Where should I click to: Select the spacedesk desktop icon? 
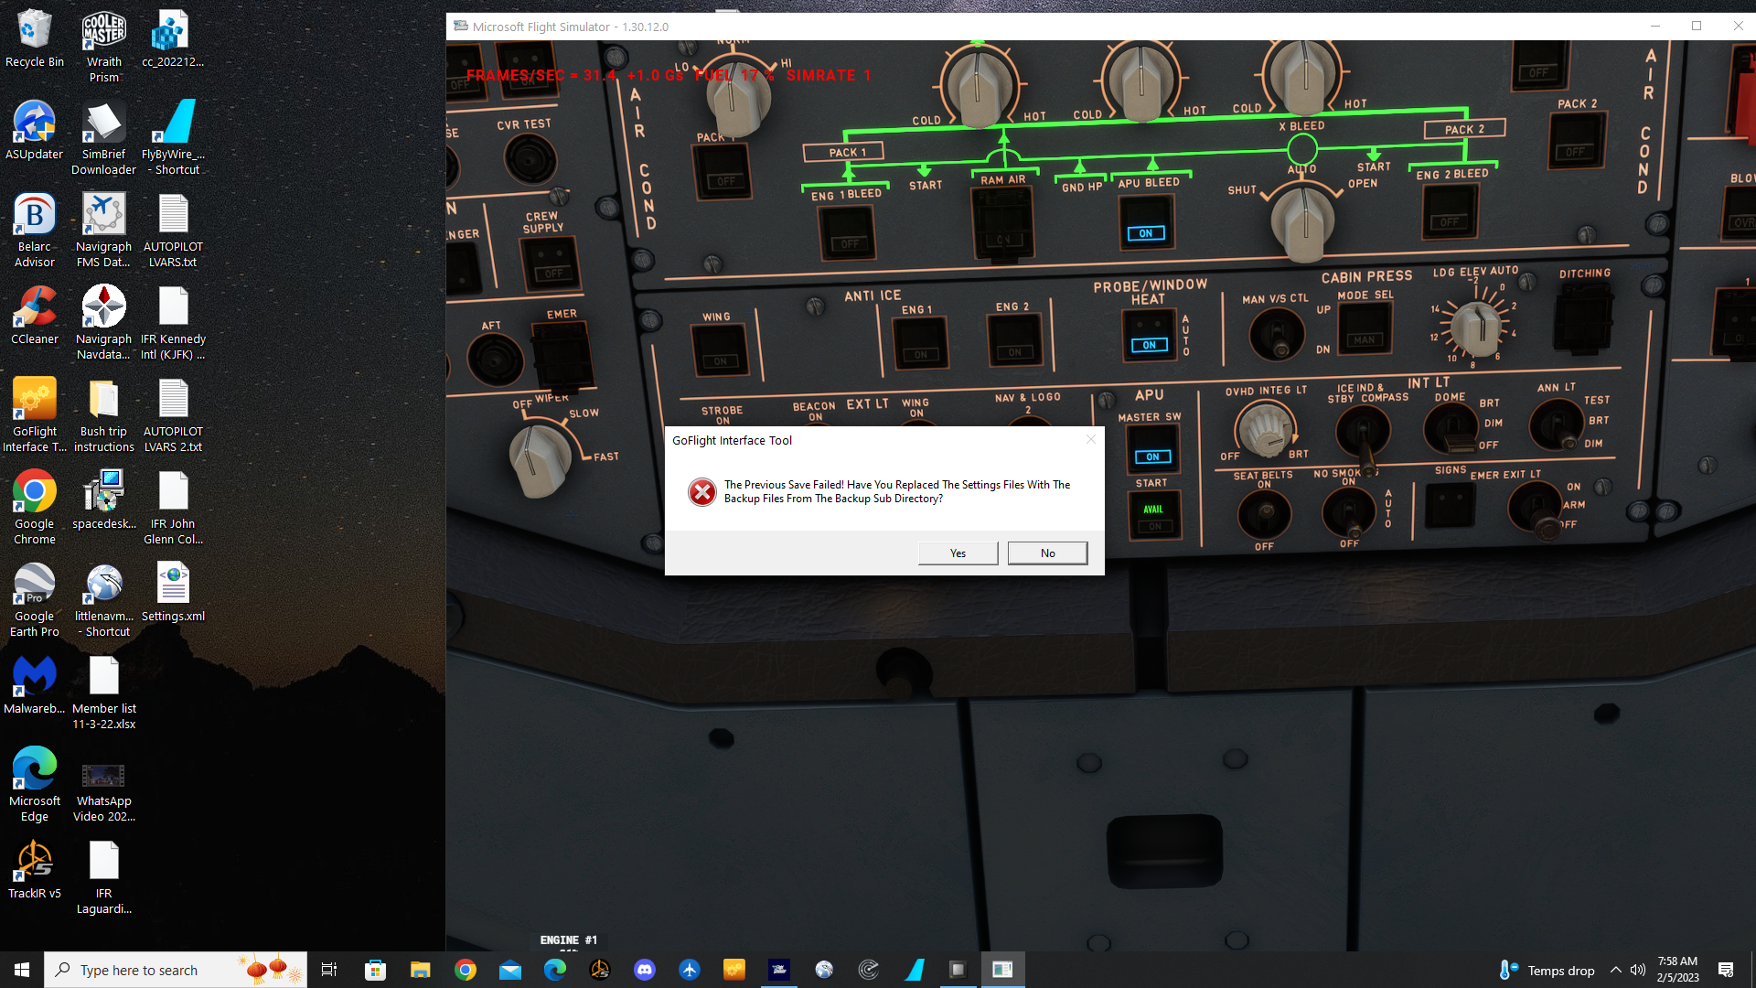pos(104,500)
